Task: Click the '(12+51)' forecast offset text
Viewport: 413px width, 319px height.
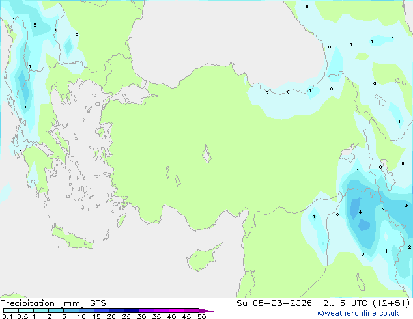Action: 392,303
